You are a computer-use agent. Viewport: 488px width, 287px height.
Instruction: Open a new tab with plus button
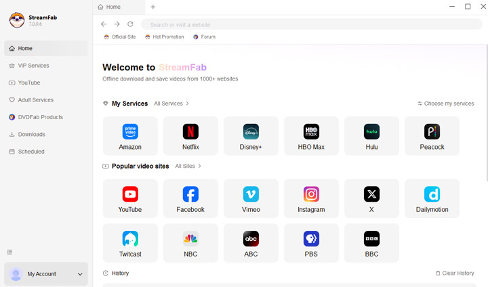[152, 7]
